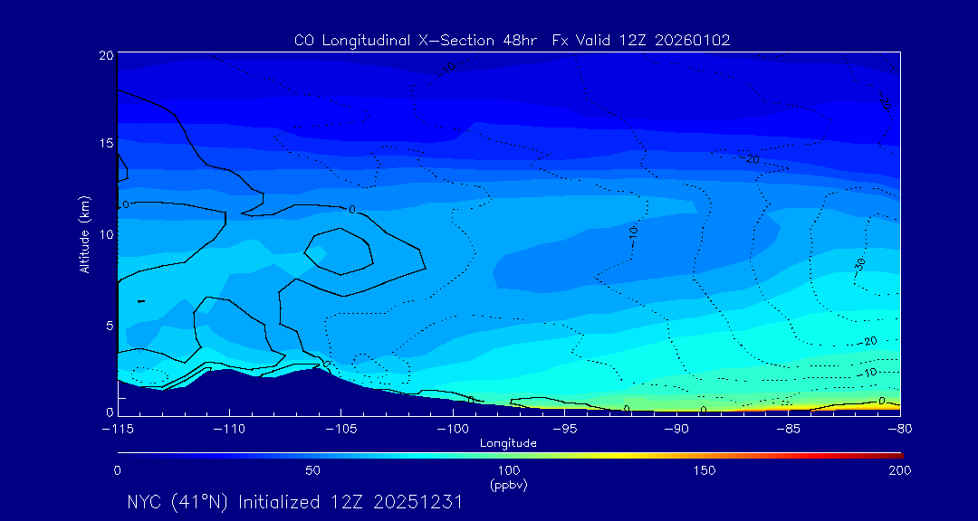The height and width of the screenshot is (521, 978).
Task: Click the colorbar "200" tick label
Action: 899,470
